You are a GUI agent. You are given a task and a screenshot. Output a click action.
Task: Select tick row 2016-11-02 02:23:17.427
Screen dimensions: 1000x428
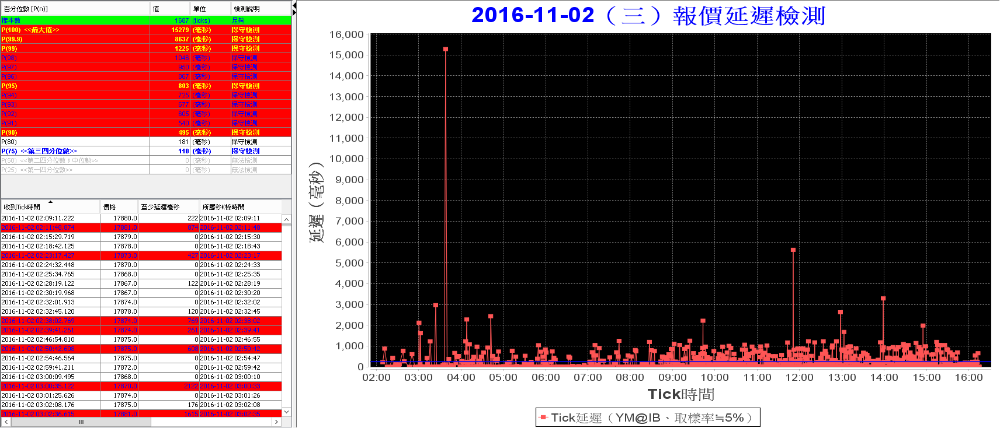141,255
